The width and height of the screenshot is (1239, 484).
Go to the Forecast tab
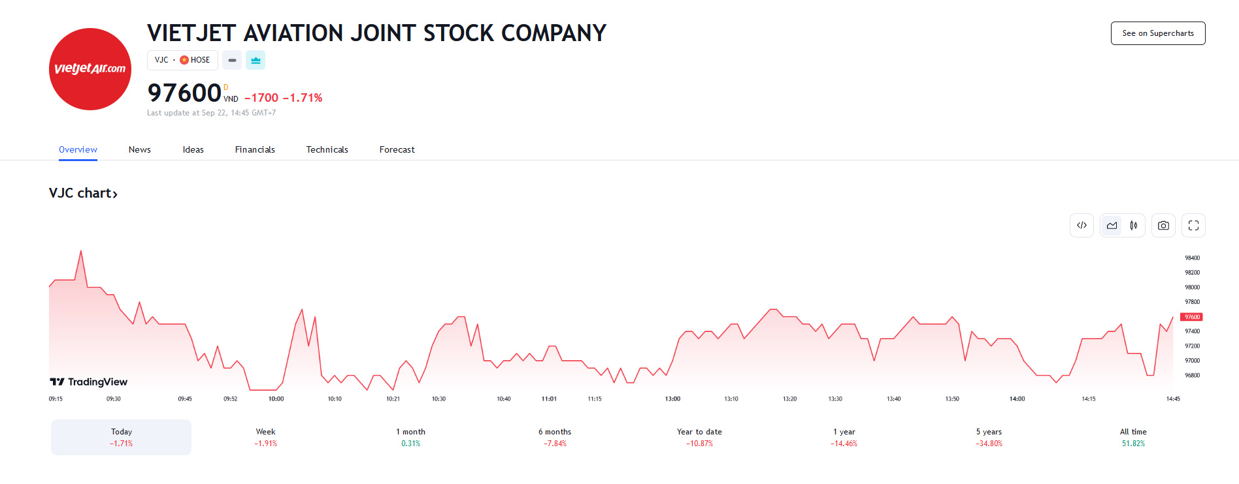[x=397, y=149]
